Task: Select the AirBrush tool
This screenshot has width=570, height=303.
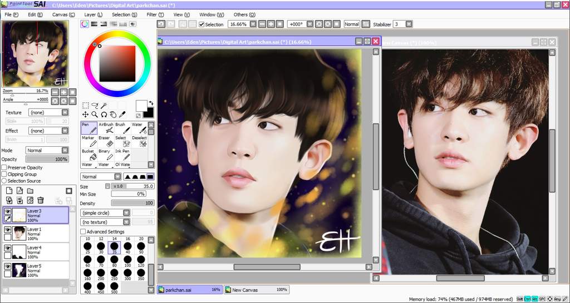Action: tap(106, 128)
